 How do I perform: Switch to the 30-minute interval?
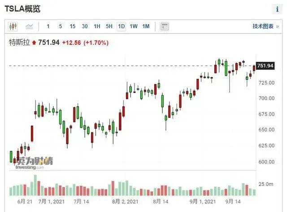coord(85,26)
